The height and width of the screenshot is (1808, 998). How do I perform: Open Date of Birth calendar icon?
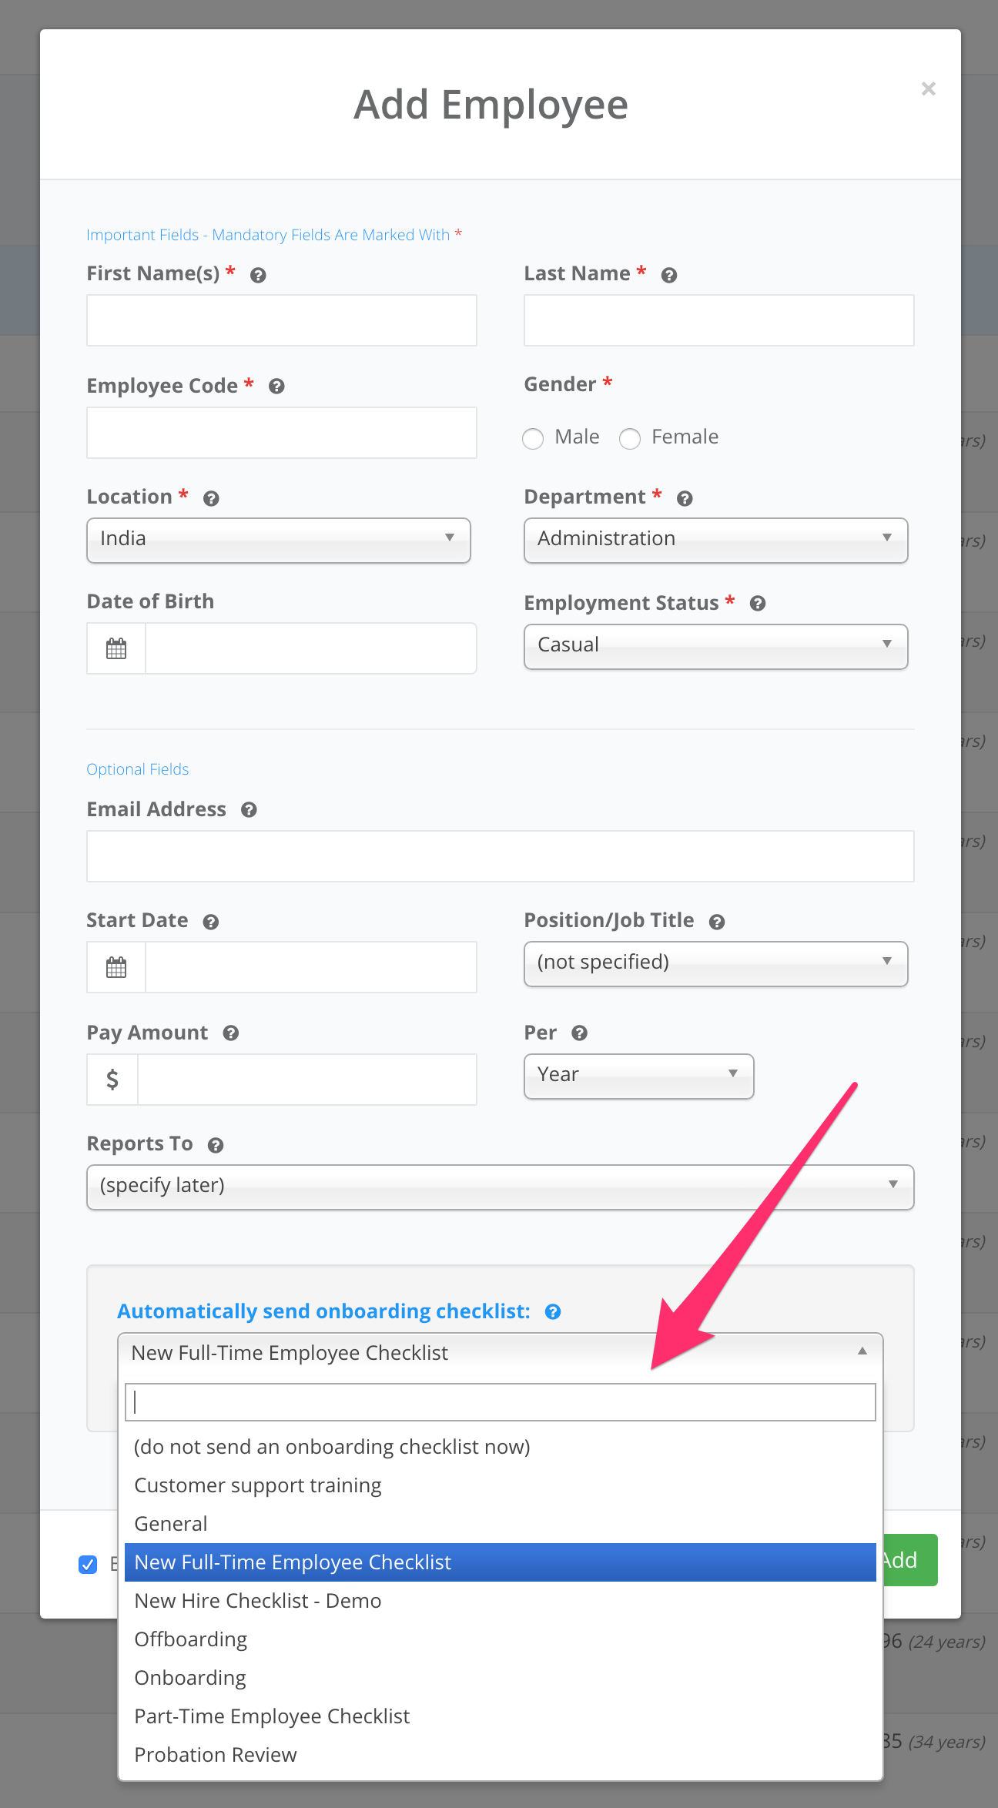point(116,648)
